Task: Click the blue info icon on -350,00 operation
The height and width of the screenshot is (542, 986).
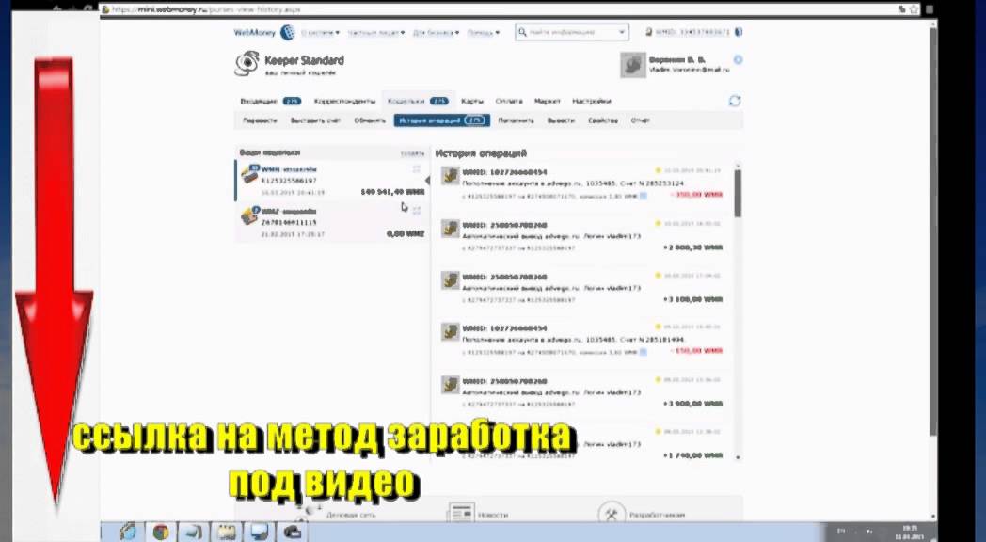Action: tap(643, 196)
